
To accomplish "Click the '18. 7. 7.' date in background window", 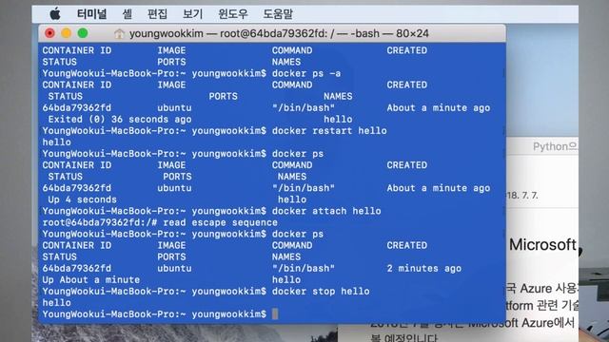I will (522, 195).
